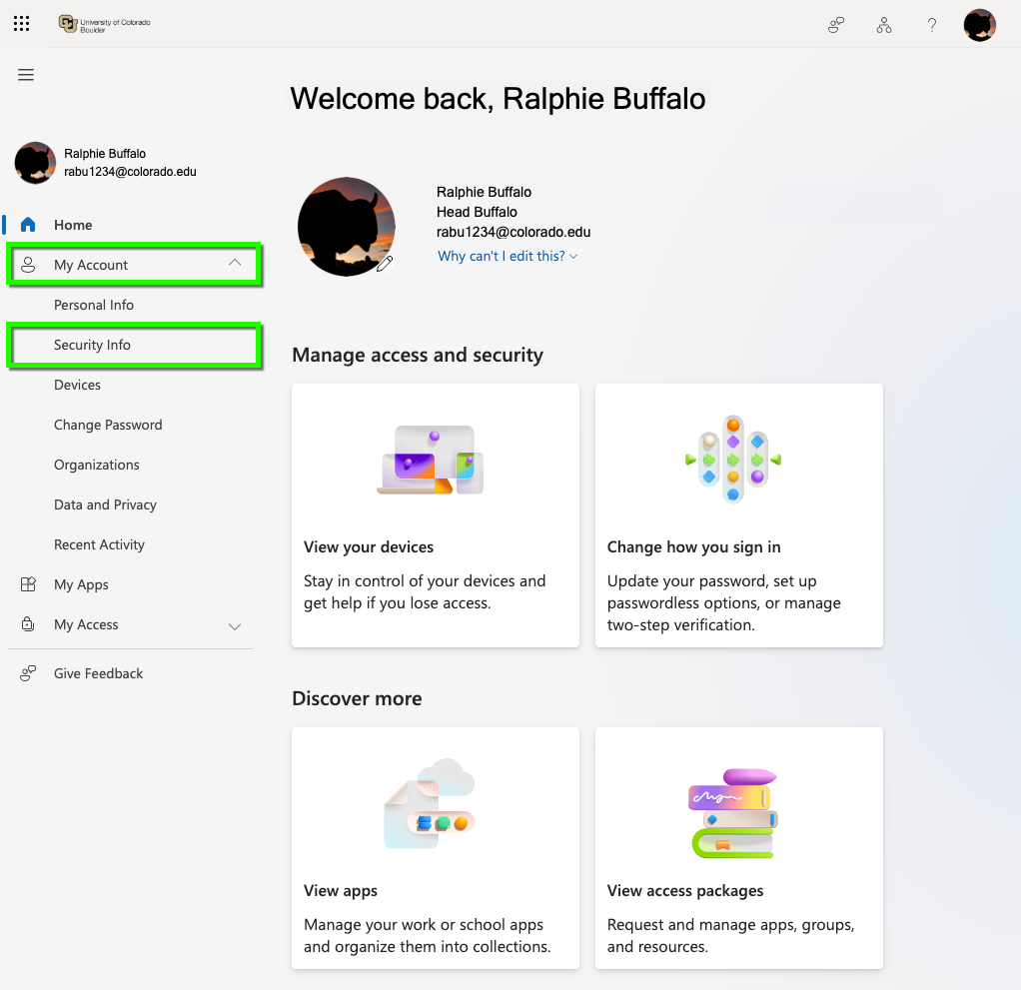This screenshot has height=990, width=1021.
Task: Go to Personal Info in sidebar
Action: (94, 305)
